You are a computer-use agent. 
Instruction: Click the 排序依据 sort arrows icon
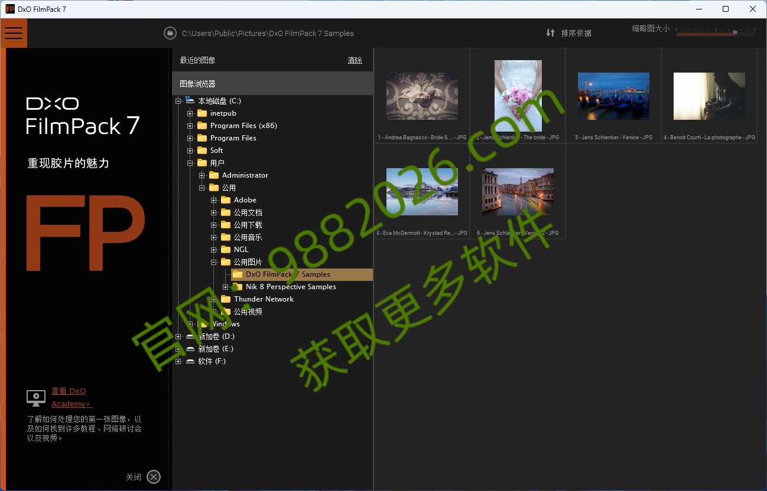coord(550,33)
